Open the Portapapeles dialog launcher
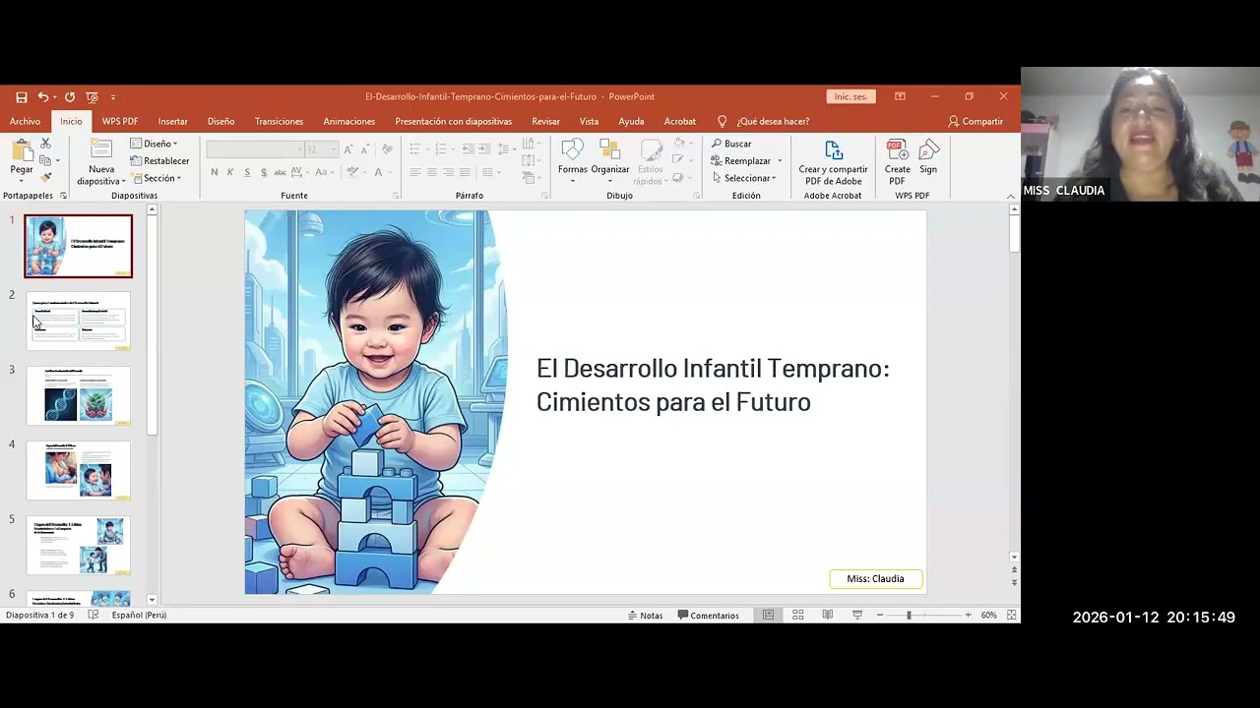Image resolution: width=1260 pixels, height=708 pixels. pyautogui.click(x=63, y=196)
